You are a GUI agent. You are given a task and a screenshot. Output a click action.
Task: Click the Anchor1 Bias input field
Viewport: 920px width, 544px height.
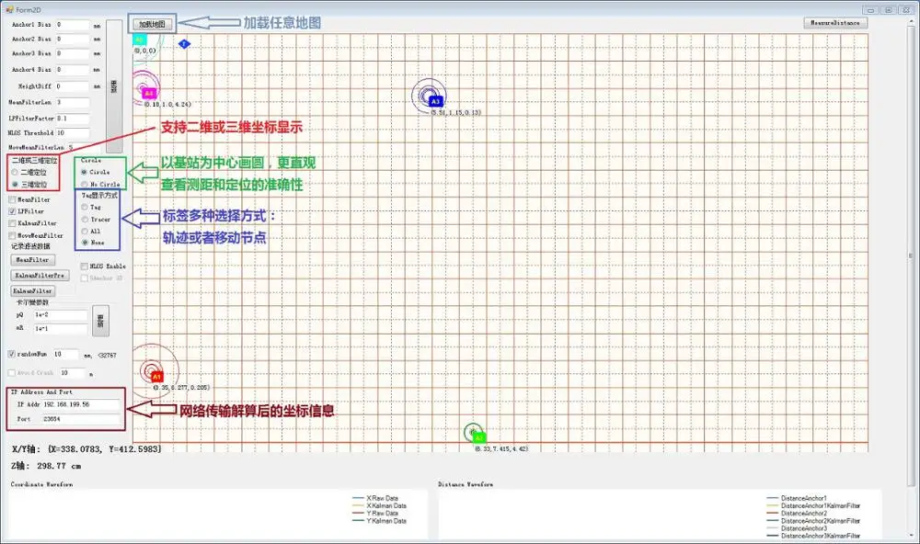pos(73,25)
